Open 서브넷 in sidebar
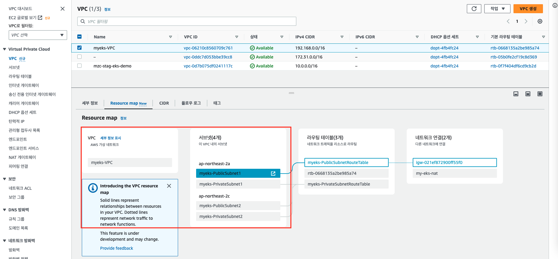This screenshot has width=558, height=259. click(x=14, y=67)
